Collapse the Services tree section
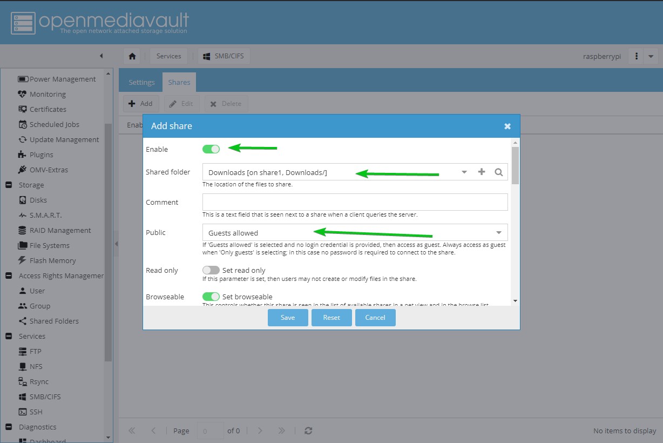 click(9, 336)
